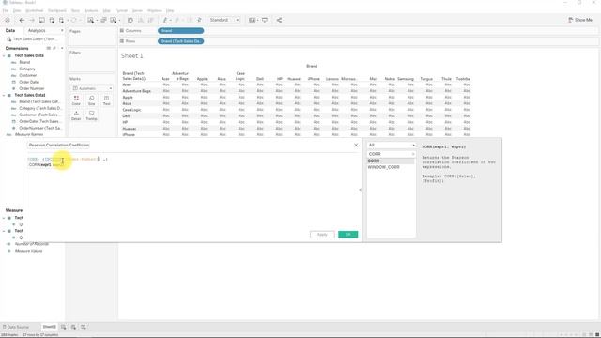The height and width of the screenshot is (338, 601).
Task: Click the Show/Hide Cards toolbar icon
Action: pyautogui.click(x=252, y=20)
